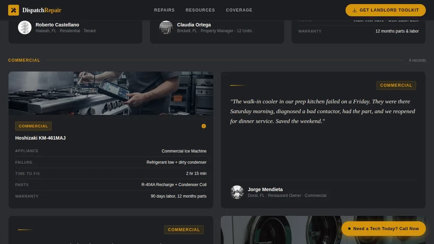Viewport: 434px width, 244px height.
Task: Select the 2 hr 15 min value
Action: [x=196, y=174]
